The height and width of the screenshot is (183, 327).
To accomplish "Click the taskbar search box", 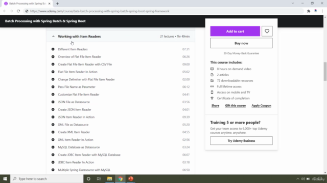I will (x=46, y=178).
